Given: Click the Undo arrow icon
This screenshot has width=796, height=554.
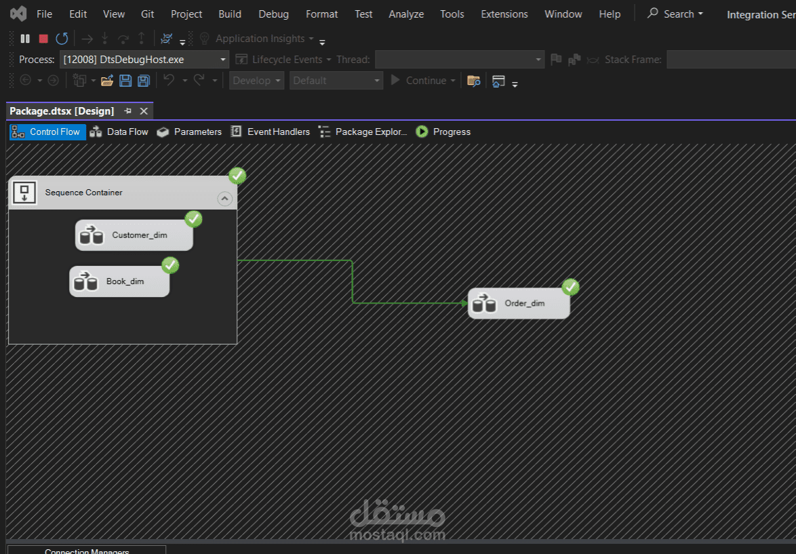Looking at the screenshot, I should point(169,80).
